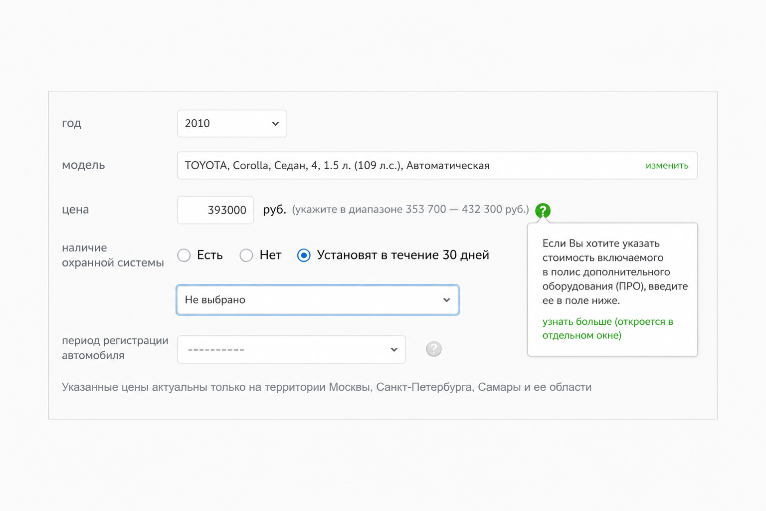The width and height of the screenshot is (766, 511).
Task: Choose 'Установят в течение 30 дней' option
Action: coord(304,255)
